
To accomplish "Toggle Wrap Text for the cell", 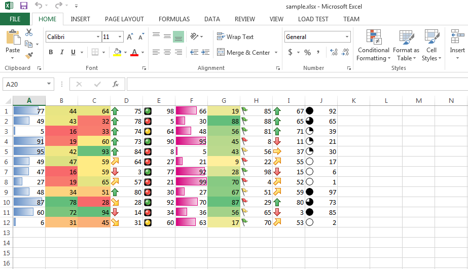I will pos(235,36).
